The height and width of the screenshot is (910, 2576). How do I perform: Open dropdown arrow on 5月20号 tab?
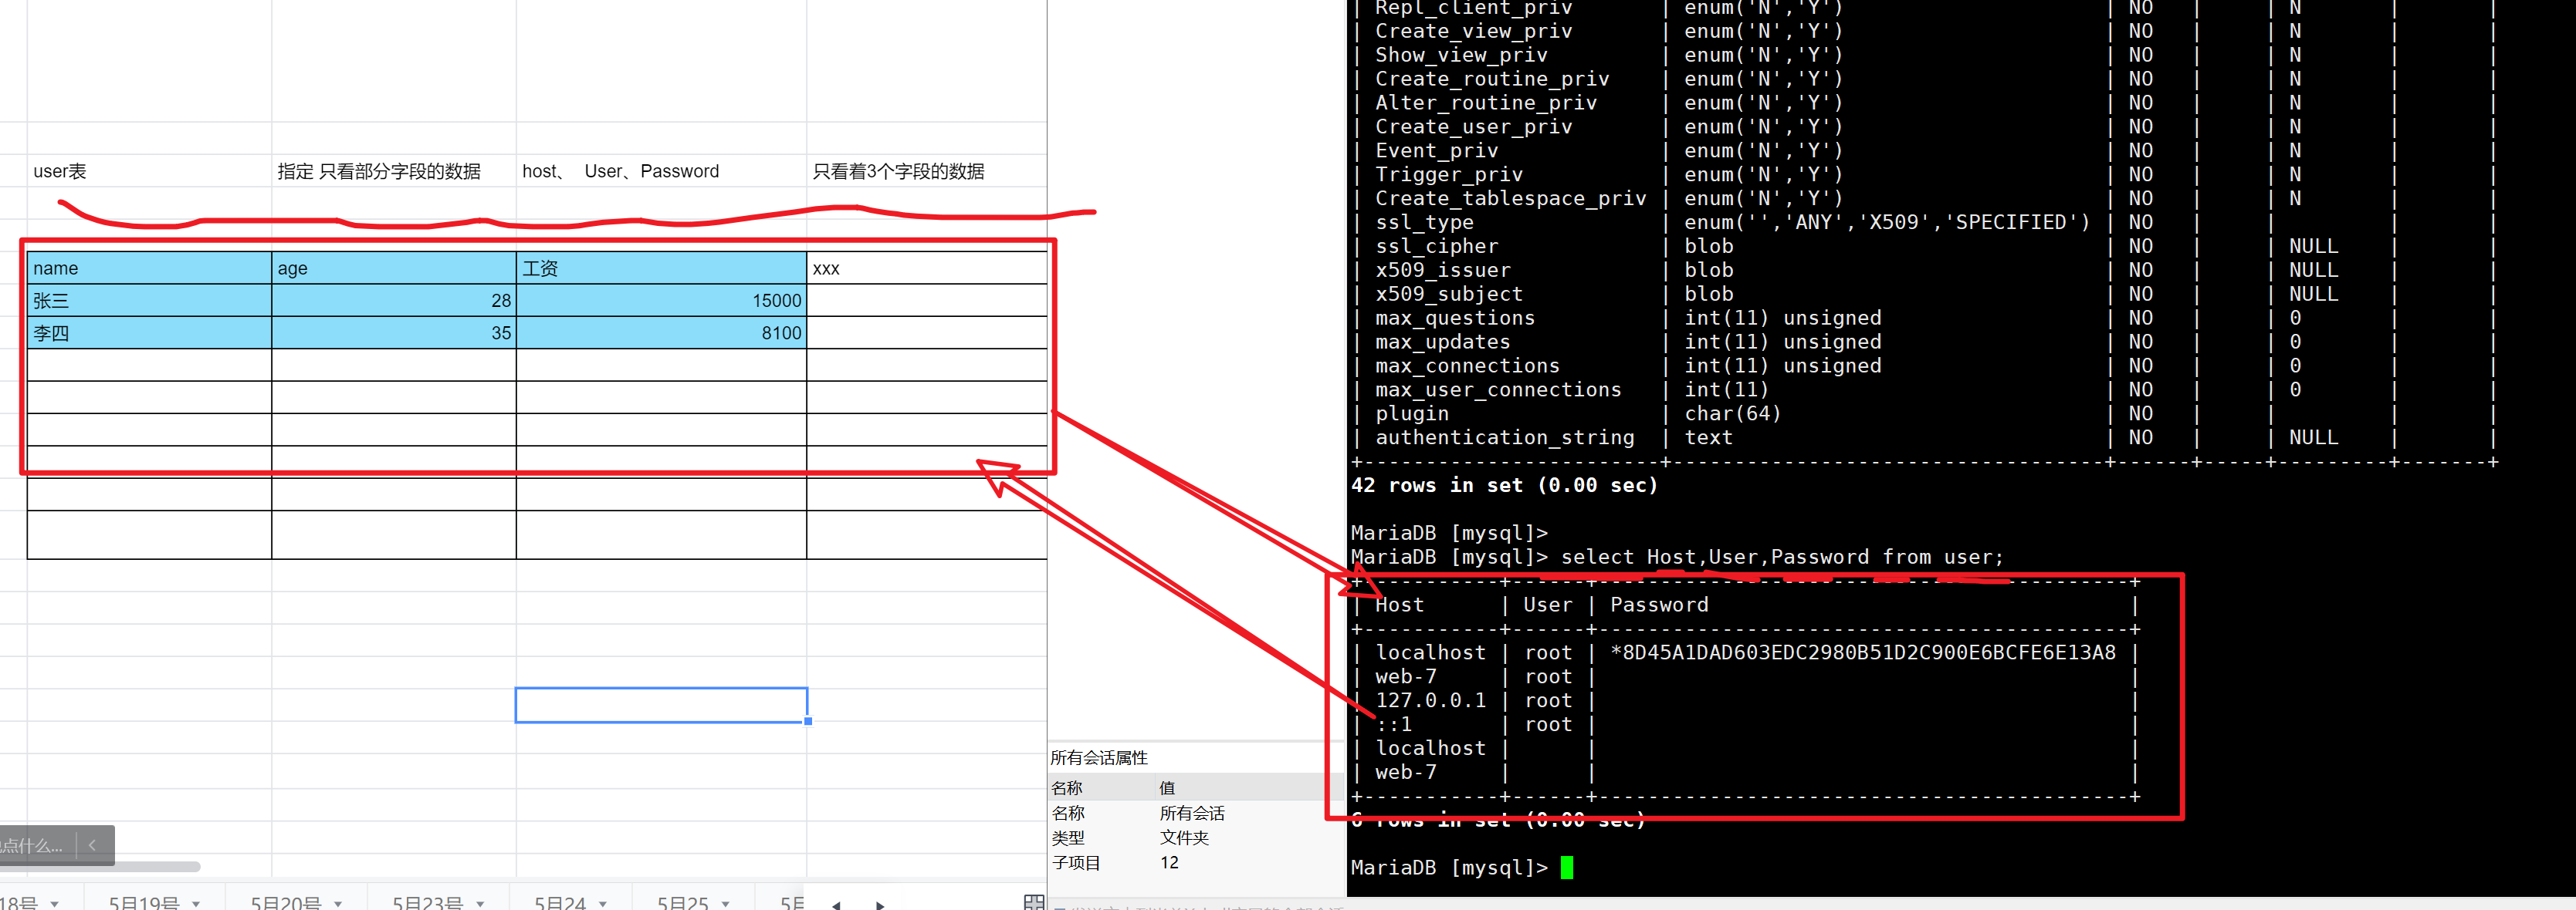coord(338,903)
